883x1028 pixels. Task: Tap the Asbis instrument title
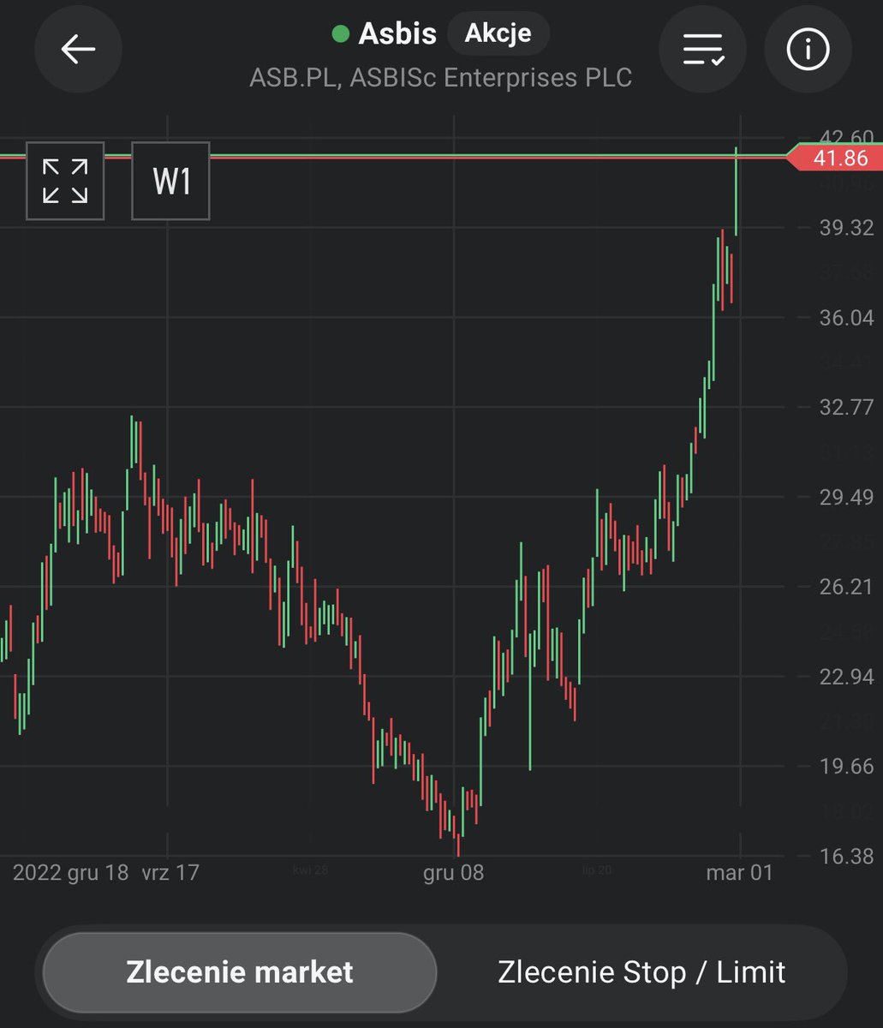click(397, 33)
